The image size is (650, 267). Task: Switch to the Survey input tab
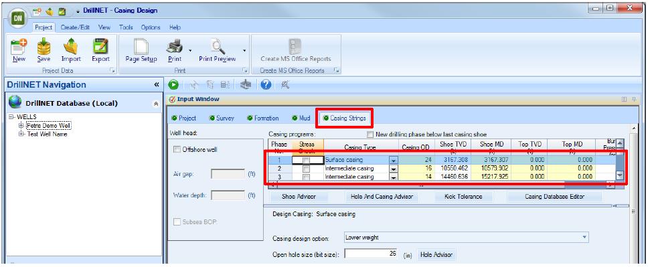tap(222, 118)
